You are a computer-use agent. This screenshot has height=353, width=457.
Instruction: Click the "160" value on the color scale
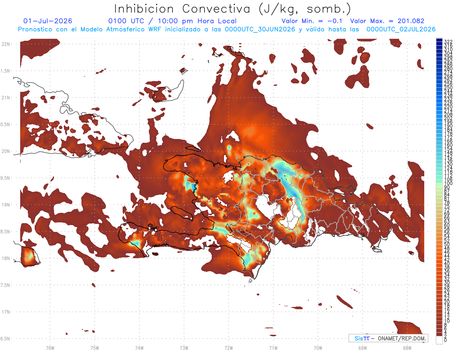pos(448,145)
